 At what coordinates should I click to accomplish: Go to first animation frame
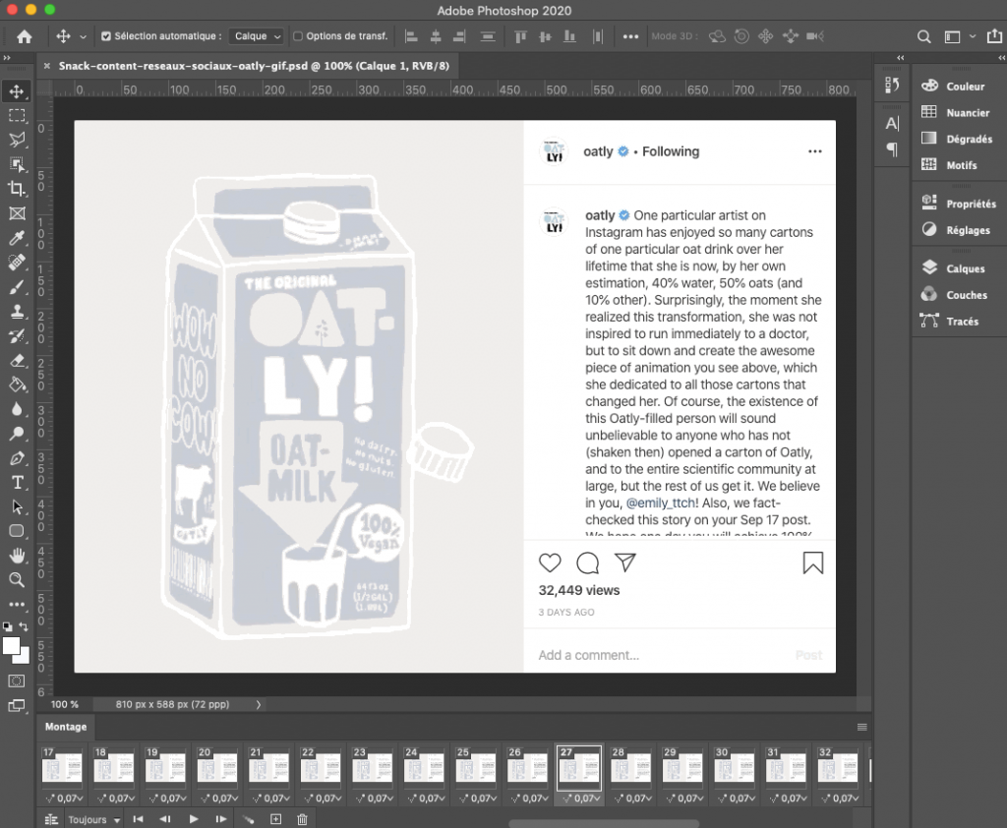coord(138,819)
